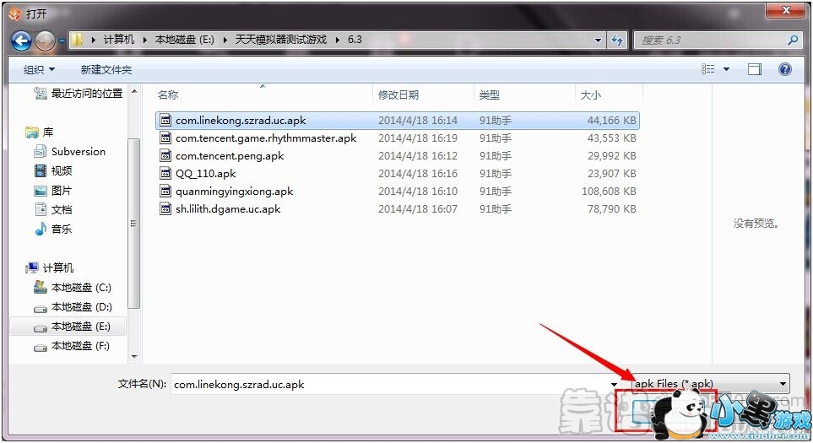Click the 78,790 KB size cell
Screen dimensions: 813x443
[x=611, y=208]
